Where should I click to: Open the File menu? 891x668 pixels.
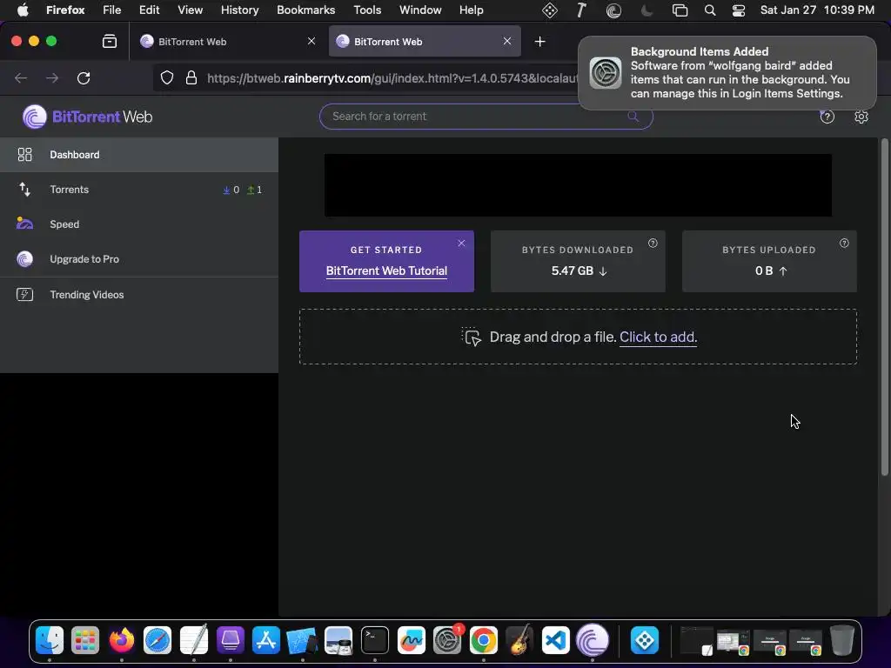tap(111, 10)
